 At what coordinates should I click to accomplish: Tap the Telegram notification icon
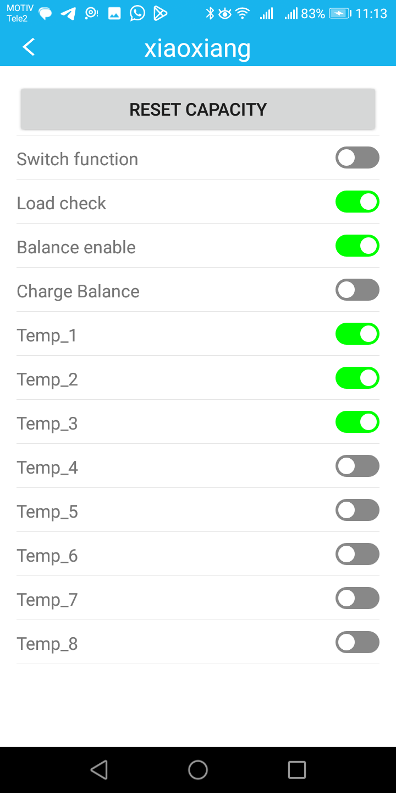click(x=68, y=14)
